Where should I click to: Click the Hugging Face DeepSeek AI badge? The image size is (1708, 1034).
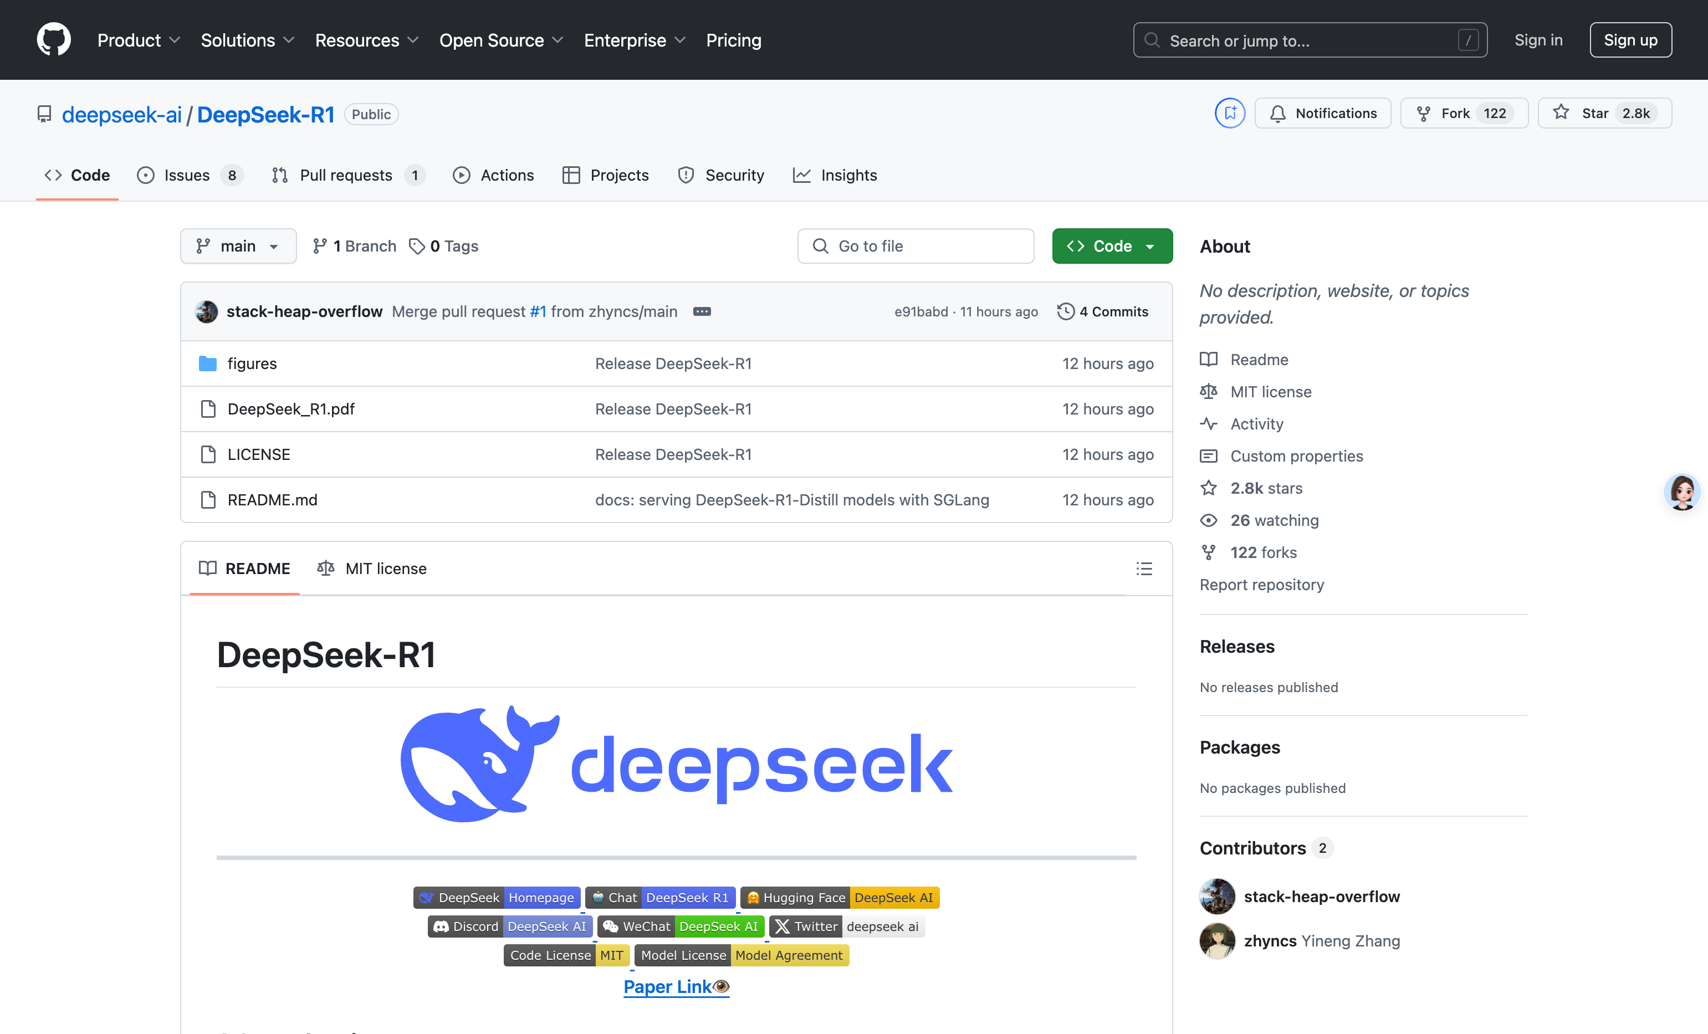click(x=840, y=898)
